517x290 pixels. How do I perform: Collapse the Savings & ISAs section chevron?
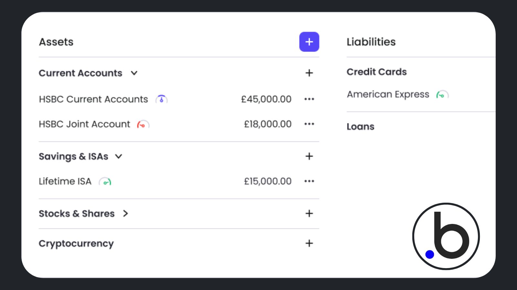(119, 156)
